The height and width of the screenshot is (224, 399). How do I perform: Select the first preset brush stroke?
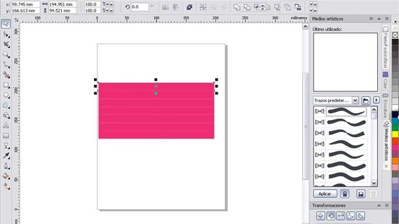[x=347, y=111]
